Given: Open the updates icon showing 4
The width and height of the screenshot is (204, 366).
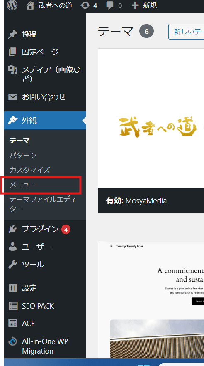Looking at the screenshot, I should (85, 5).
